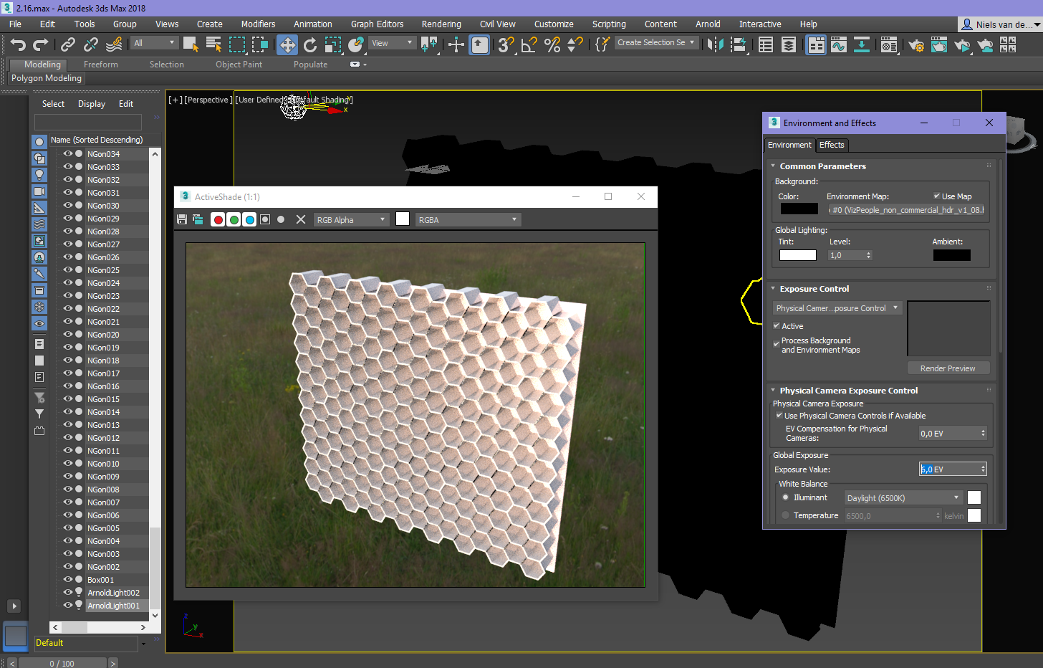This screenshot has height=668, width=1043.
Task: Toggle Active exposure control checkbox
Action: click(x=777, y=325)
